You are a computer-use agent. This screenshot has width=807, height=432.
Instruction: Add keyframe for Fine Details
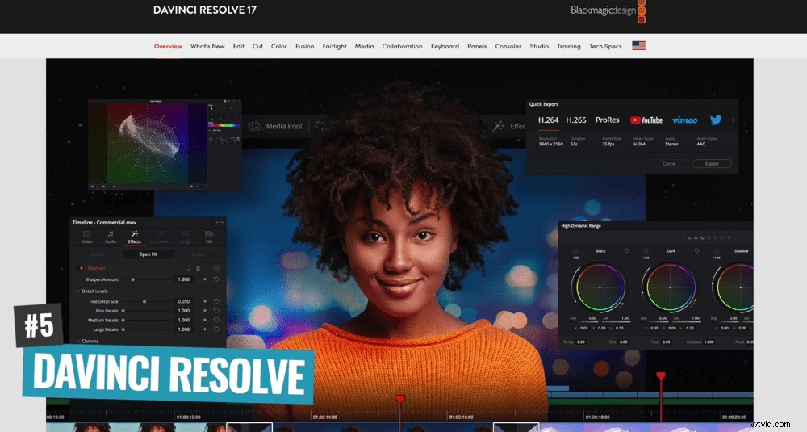[205, 311]
